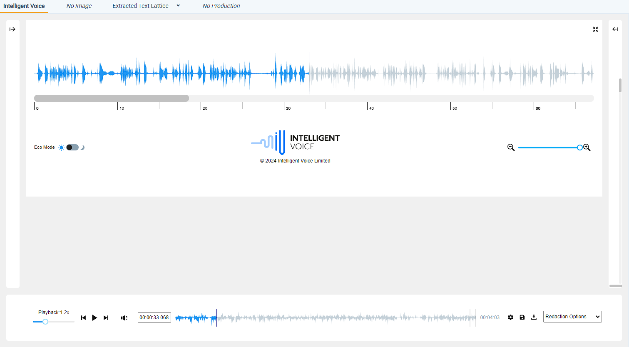The image size is (629, 347).
Task: Expand the left side panel
Action: (12, 29)
